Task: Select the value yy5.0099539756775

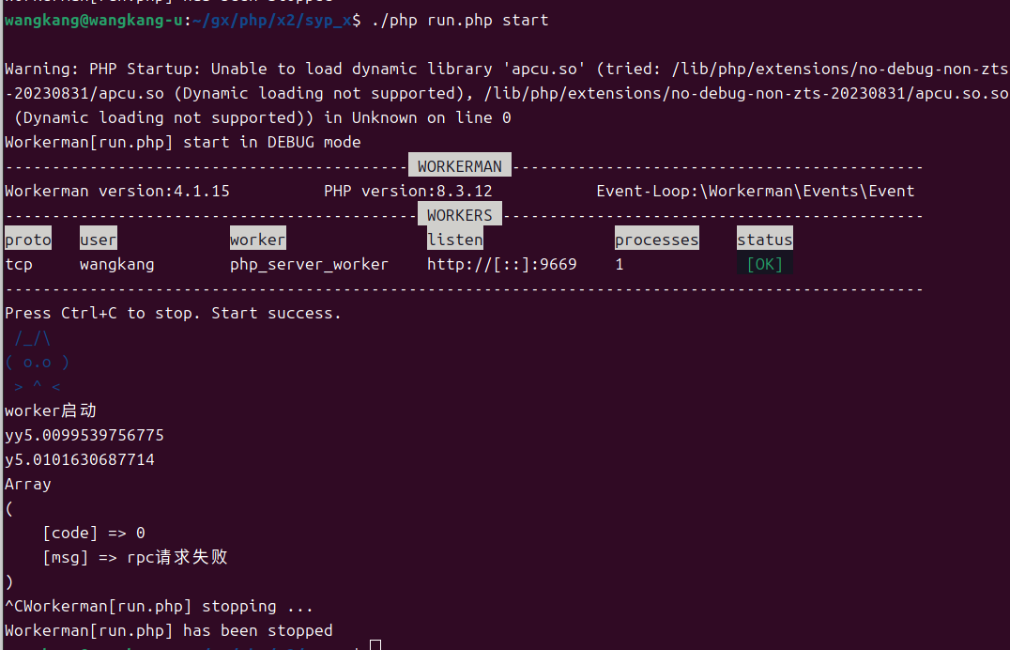Action: 84,435
